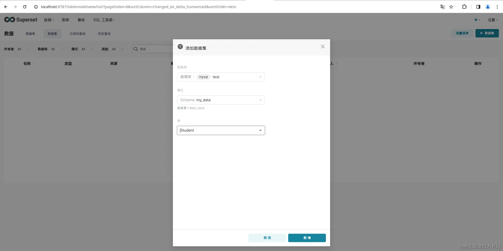Click the site information icon in address bar
The height and width of the screenshot is (251, 503).
point(36,7)
